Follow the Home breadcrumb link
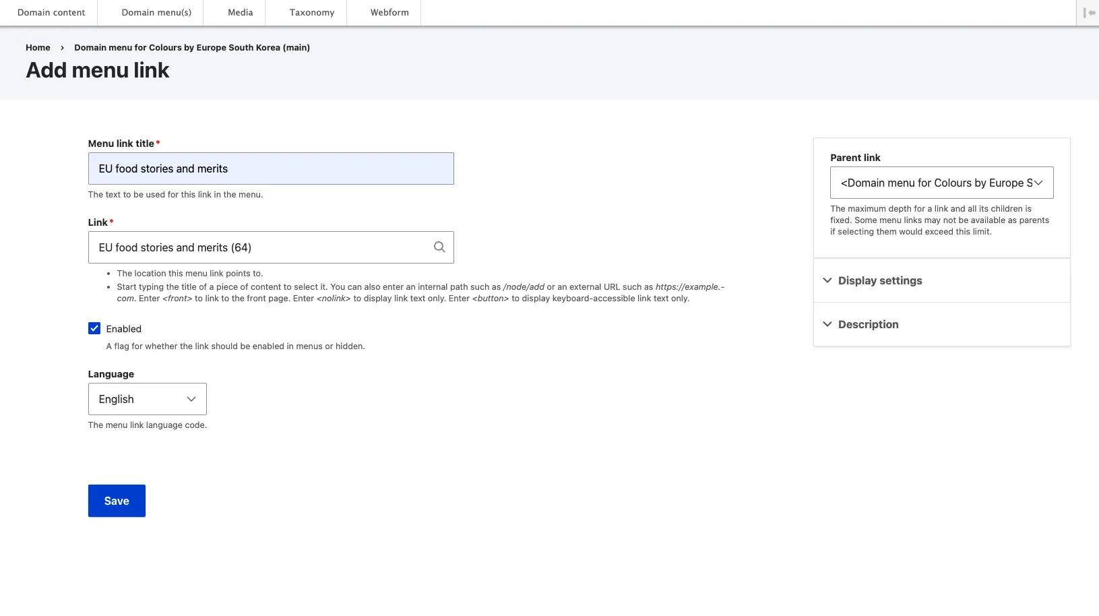 click(x=38, y=48)
